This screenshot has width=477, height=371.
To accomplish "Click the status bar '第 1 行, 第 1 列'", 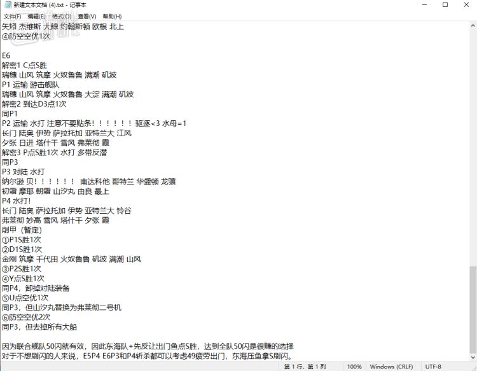I will click(305, 367).
